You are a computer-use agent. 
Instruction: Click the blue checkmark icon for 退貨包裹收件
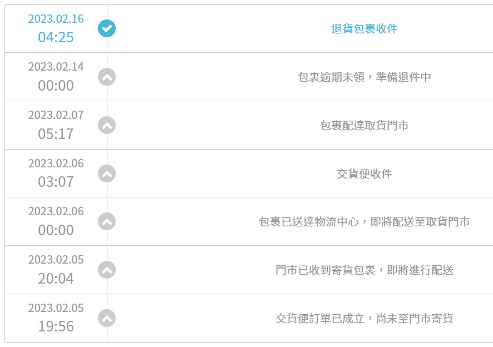click(107, 28)
